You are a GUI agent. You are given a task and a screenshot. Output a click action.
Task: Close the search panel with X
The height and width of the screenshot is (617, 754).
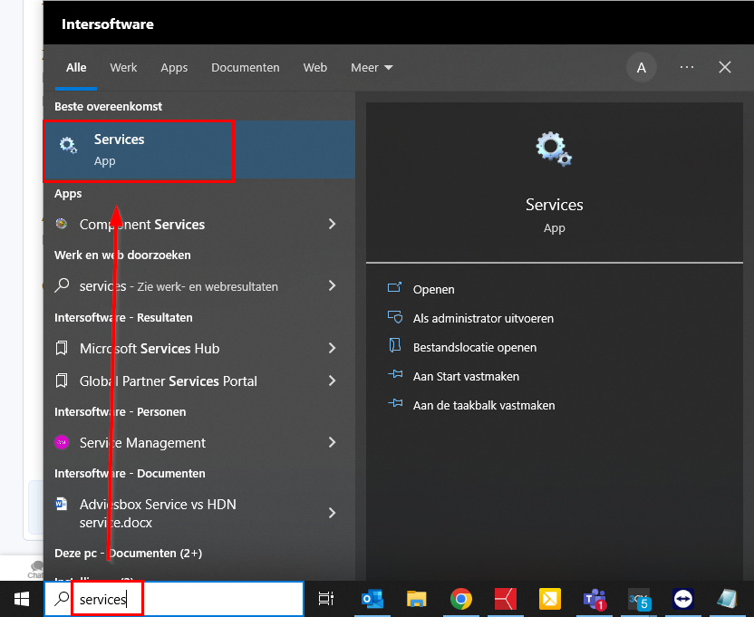[725, 67]
